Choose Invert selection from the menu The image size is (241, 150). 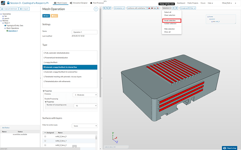pyautogui.click(x=170, y=21)
